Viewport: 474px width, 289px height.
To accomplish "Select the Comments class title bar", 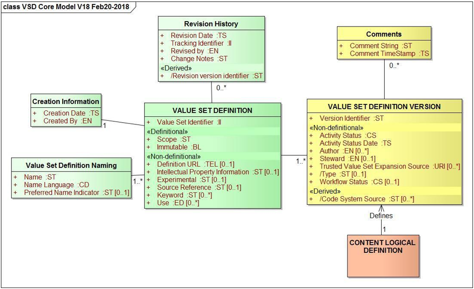I will click(x=384, y=34).
